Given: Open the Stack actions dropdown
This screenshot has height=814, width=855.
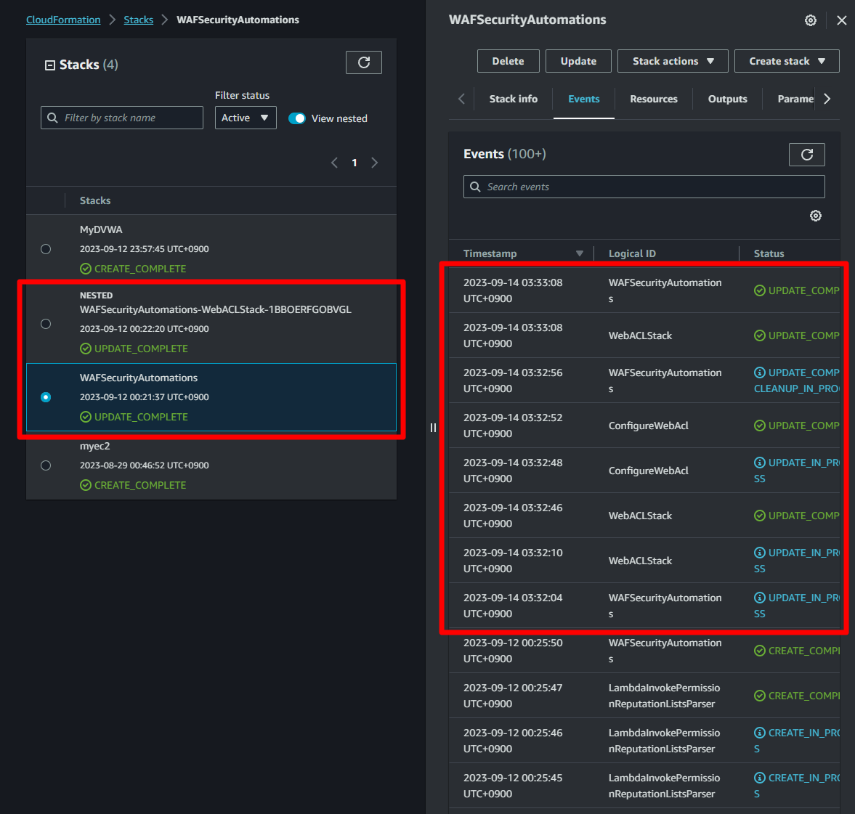Looking at the screenshot, I should pyautogui.click(x=673, y=61).
